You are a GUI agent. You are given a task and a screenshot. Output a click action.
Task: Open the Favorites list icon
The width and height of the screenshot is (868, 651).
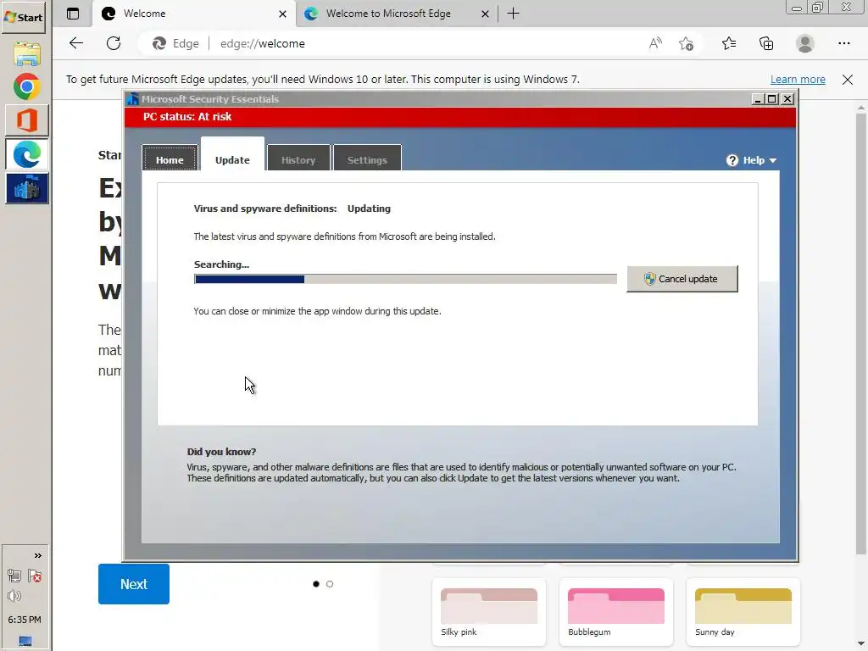pyautogui.click(x=728, y=43)
